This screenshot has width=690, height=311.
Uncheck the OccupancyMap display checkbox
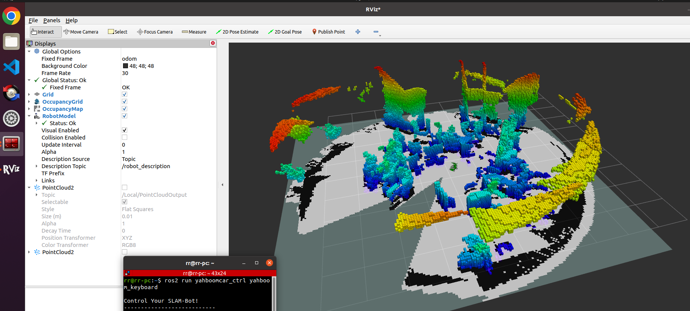click(125, 109)
